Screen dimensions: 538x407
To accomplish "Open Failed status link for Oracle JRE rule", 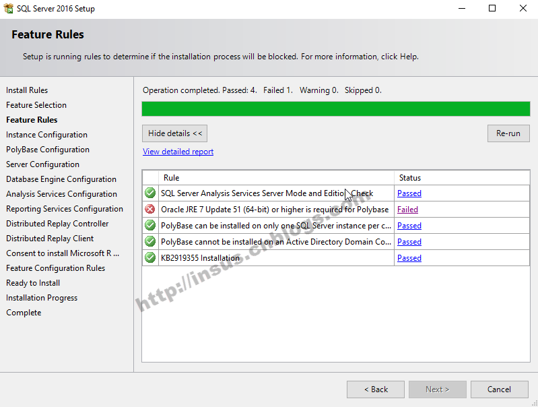I will point(407,210).
